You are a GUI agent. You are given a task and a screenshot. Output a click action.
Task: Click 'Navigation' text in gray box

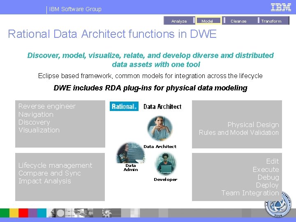[x=36, y=114]
